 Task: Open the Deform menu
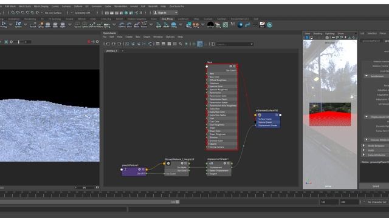[x=78, y=6]
